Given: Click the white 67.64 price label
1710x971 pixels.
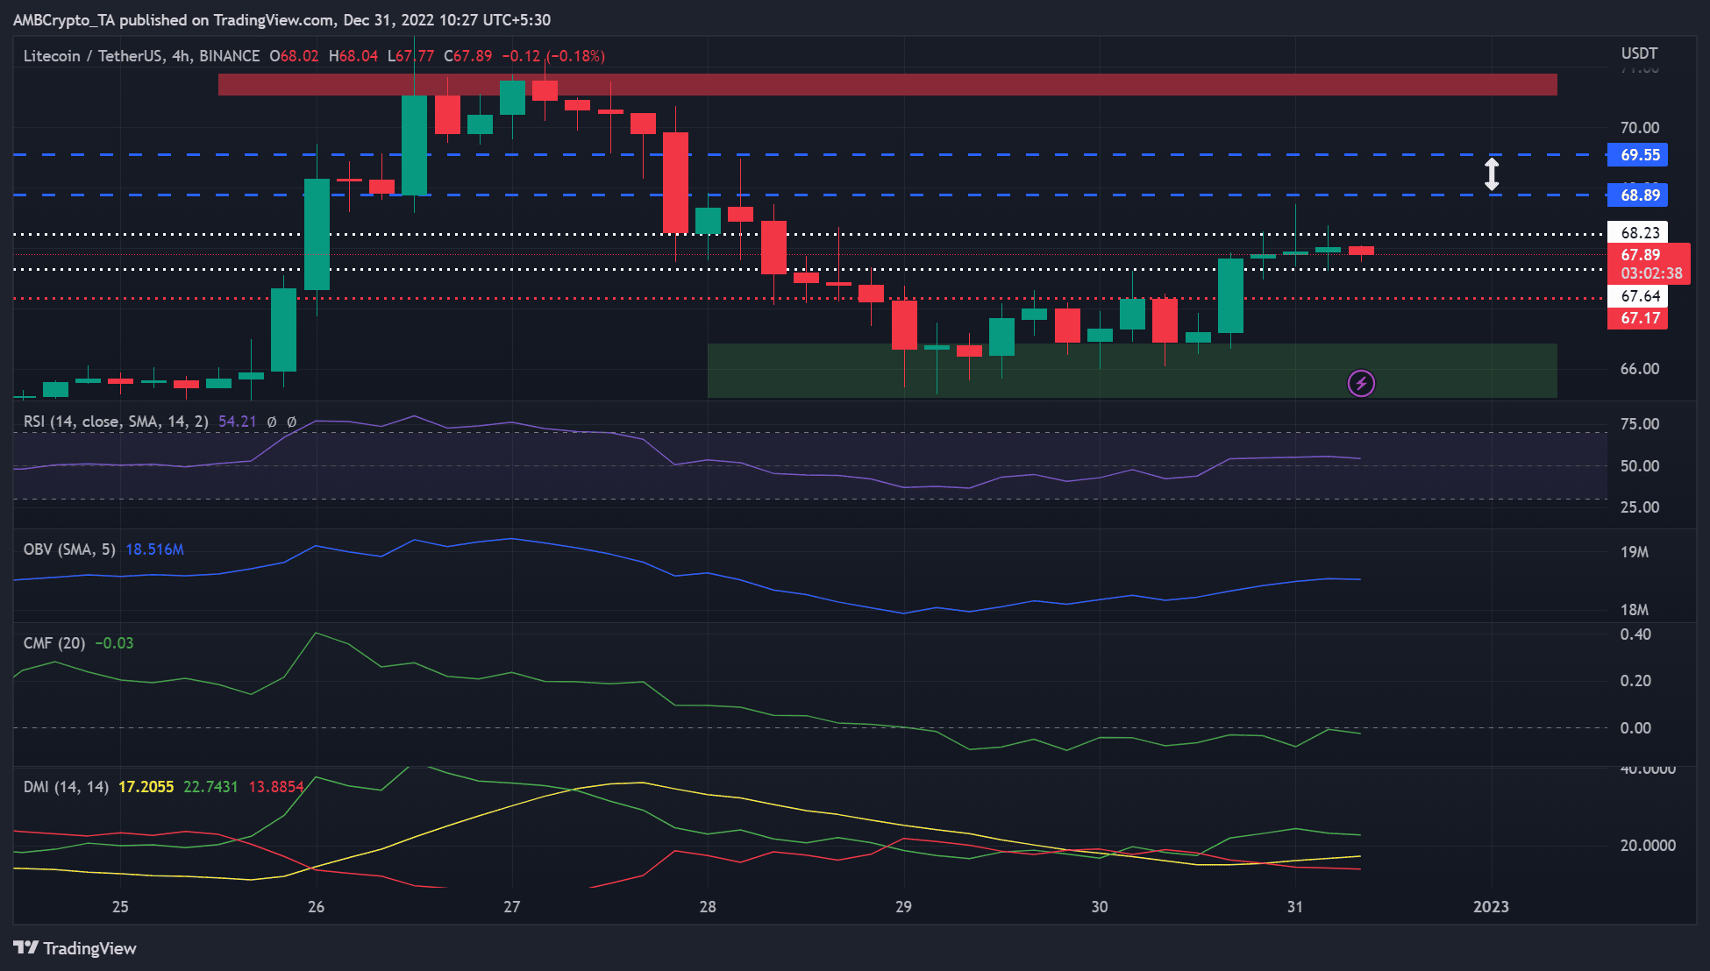Looking at the screenshot, I should [1637, 296].
